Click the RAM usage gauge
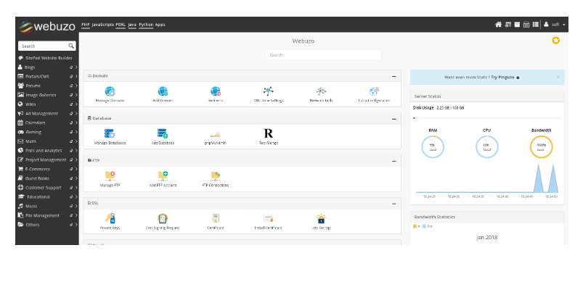This screenshot has width=575, height=282. pyautogui.click(x=433, y=147)
